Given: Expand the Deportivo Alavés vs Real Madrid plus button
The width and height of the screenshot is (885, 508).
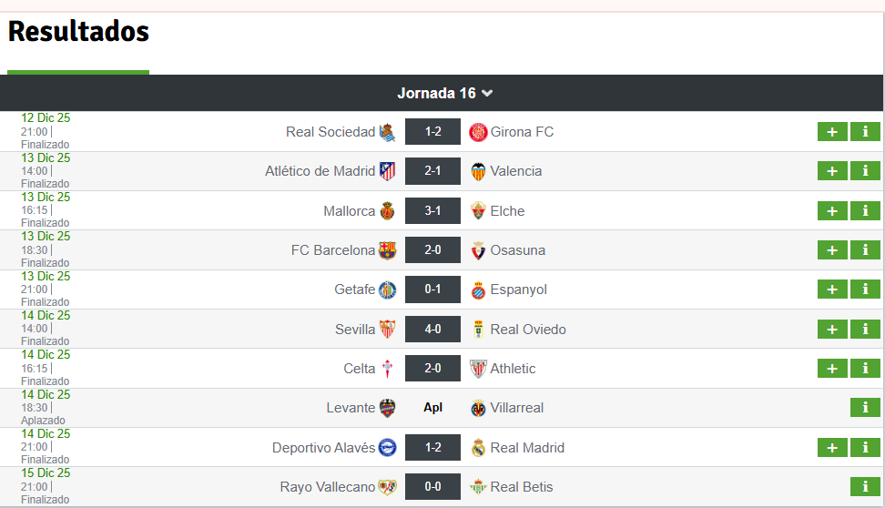Looking at the screenshot, I should 832,448.
